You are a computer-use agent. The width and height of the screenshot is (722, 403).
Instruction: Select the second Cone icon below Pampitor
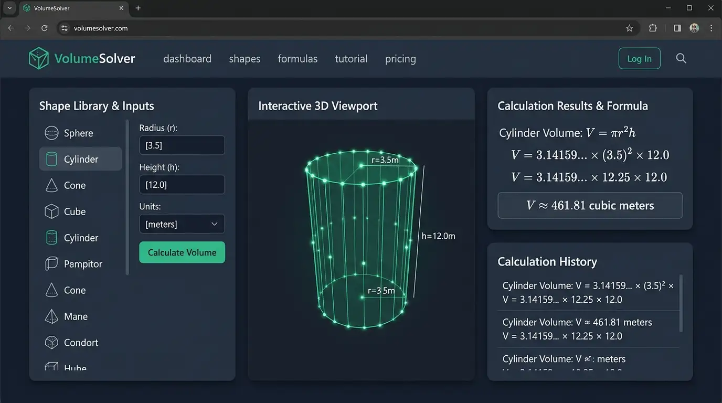pos(51,290)
